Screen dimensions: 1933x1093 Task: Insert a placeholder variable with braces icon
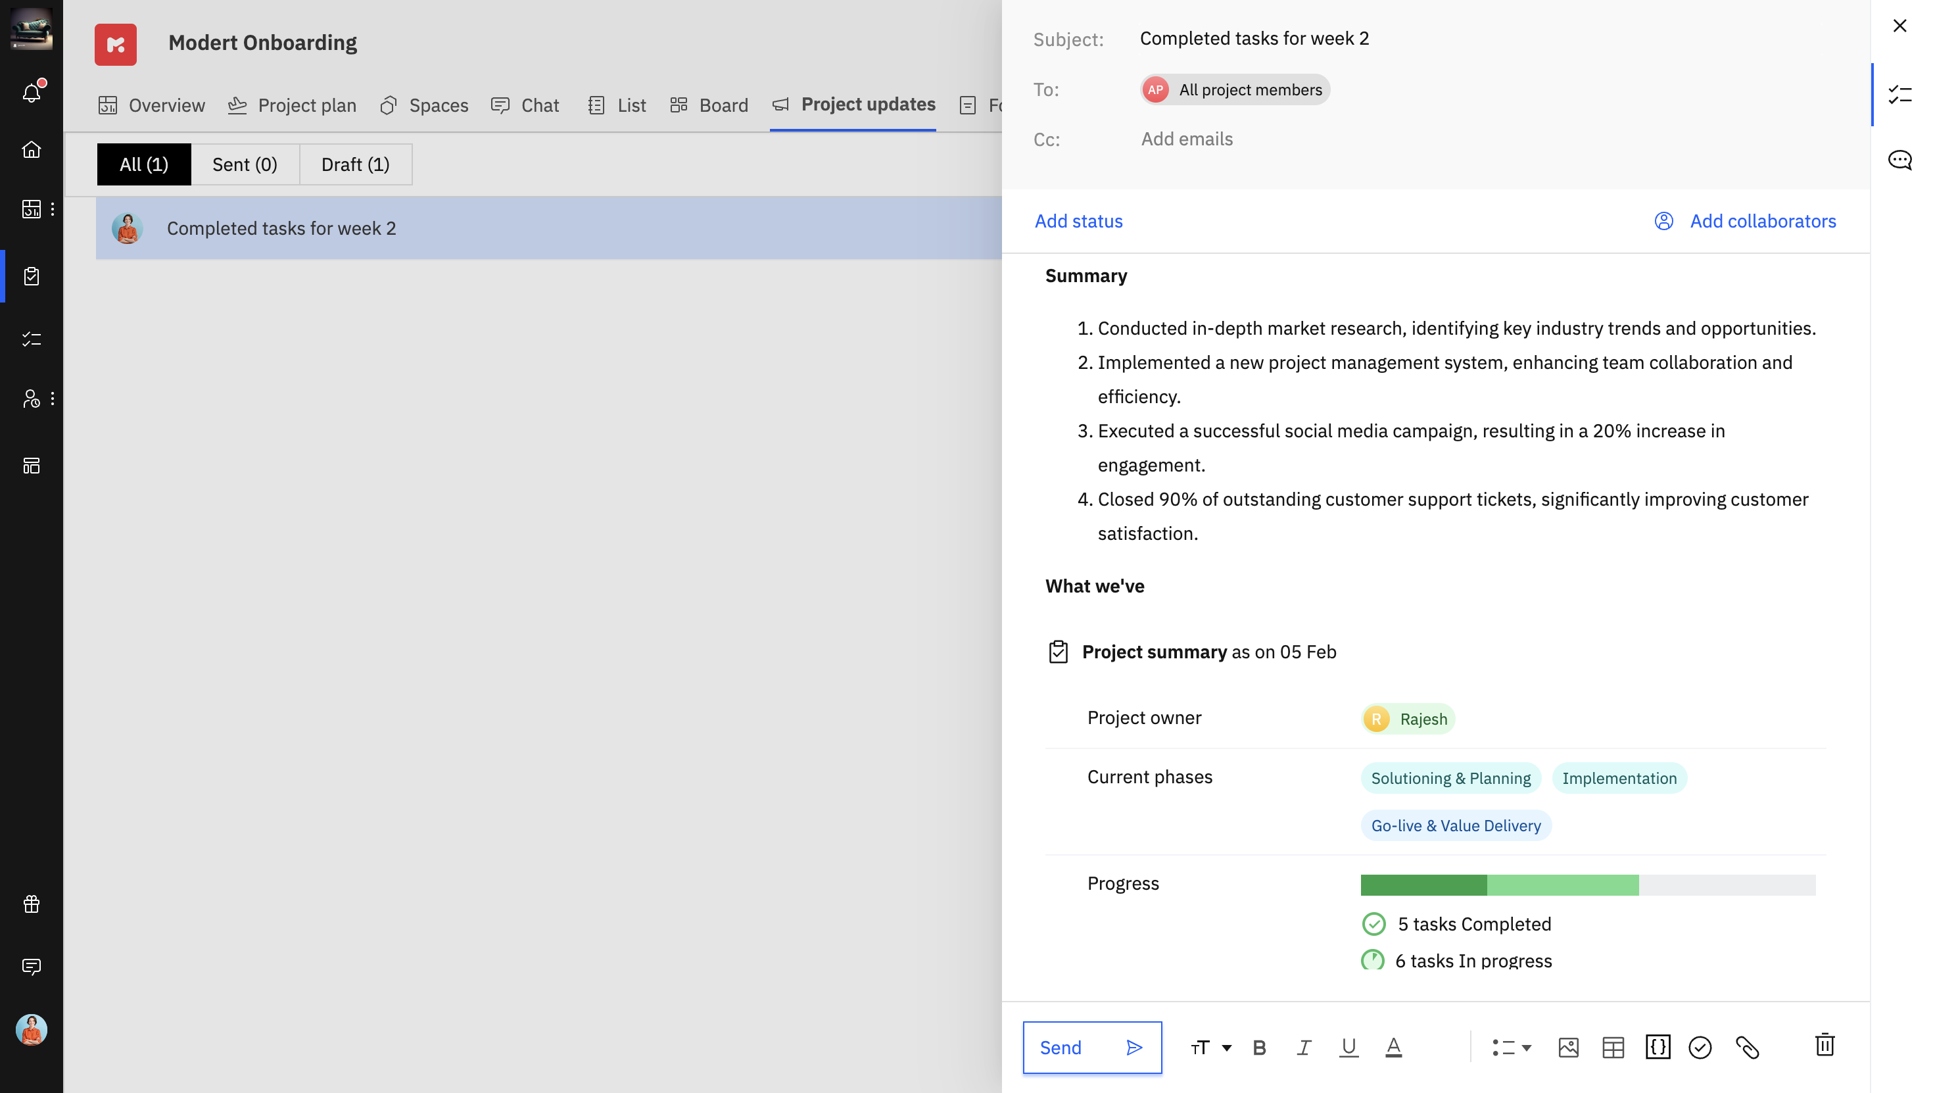pos(1658,1047)
